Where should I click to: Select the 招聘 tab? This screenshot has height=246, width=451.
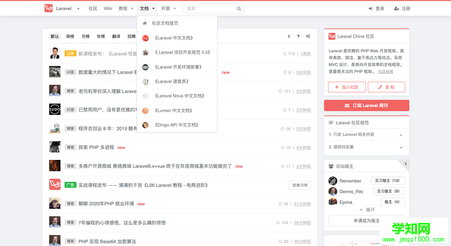[131, 37]
